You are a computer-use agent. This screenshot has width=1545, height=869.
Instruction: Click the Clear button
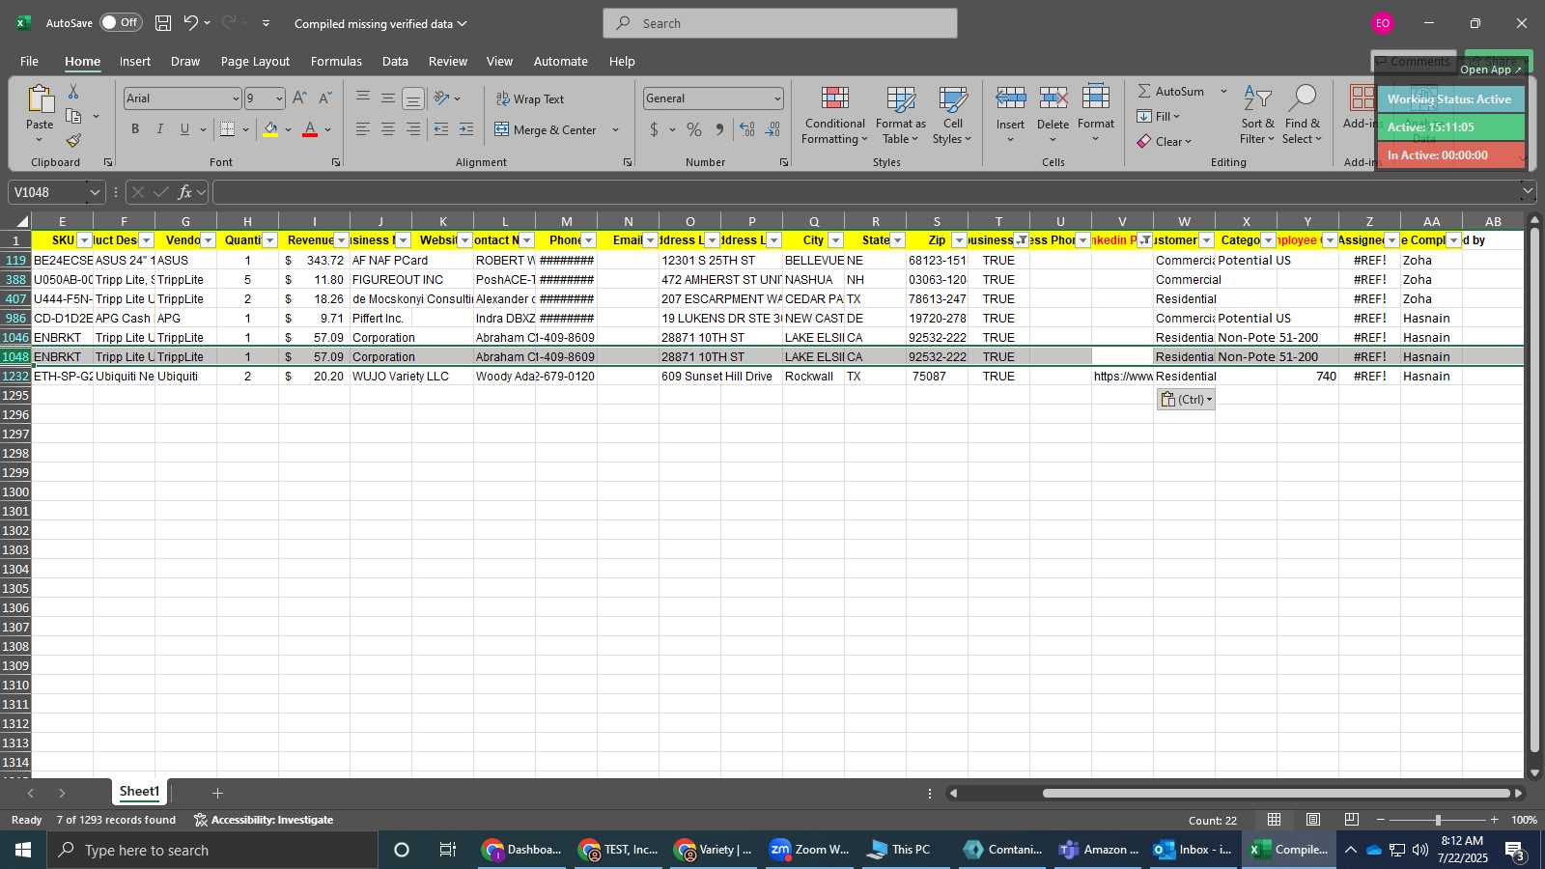(x=1165, y=141)
